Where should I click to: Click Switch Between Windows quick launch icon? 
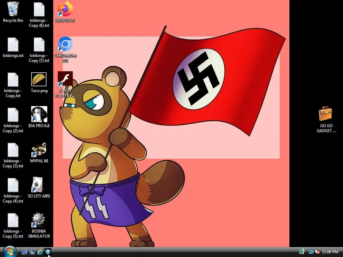(32, 252)
